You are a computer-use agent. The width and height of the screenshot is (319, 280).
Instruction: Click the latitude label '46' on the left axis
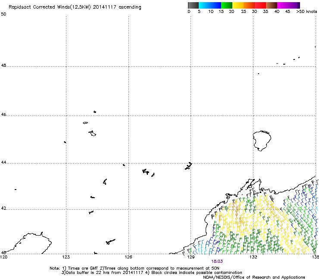click(x=3, y=115)
